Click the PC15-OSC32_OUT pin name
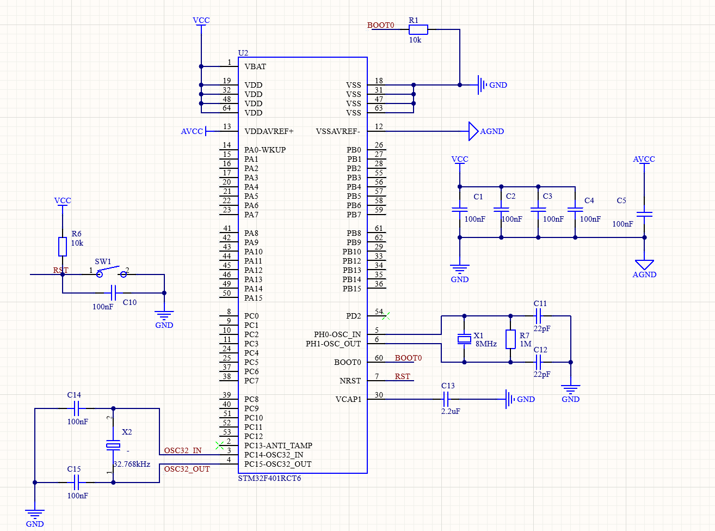Viewport: 715px width, 531px height. [278, 464]
